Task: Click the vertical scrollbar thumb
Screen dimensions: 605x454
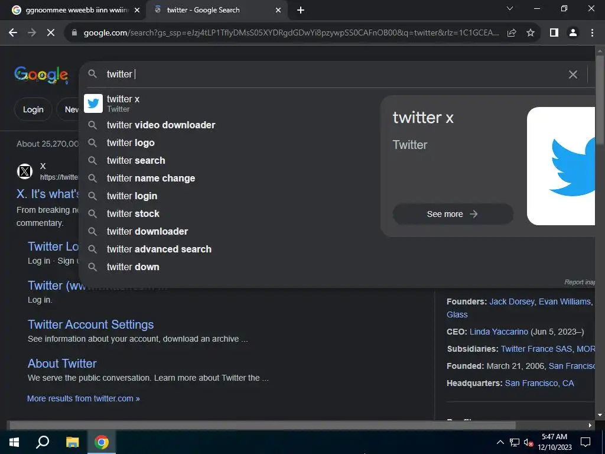Action: [600, 100]
